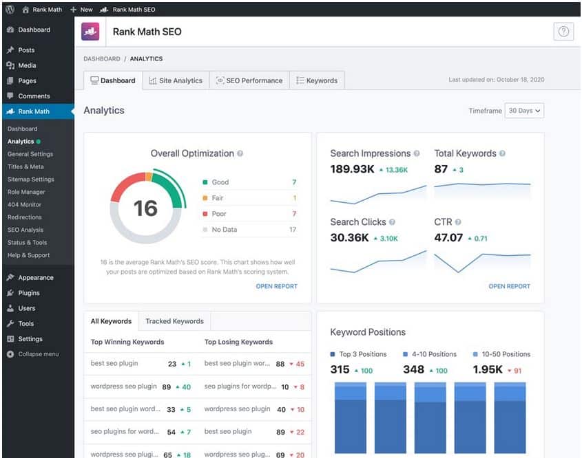Click the Dashboard gauge icon in sidebar
Viewport: 582px width, 458px height.
click(x=10, y=30)
